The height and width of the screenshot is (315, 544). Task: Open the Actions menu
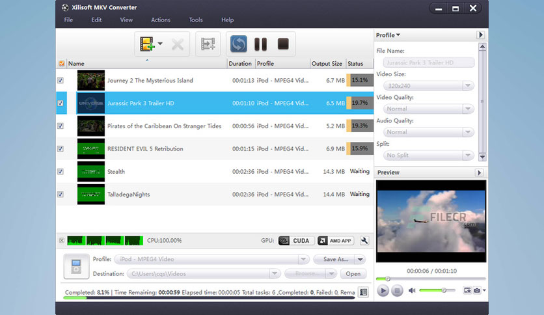[x=160, y=20]
